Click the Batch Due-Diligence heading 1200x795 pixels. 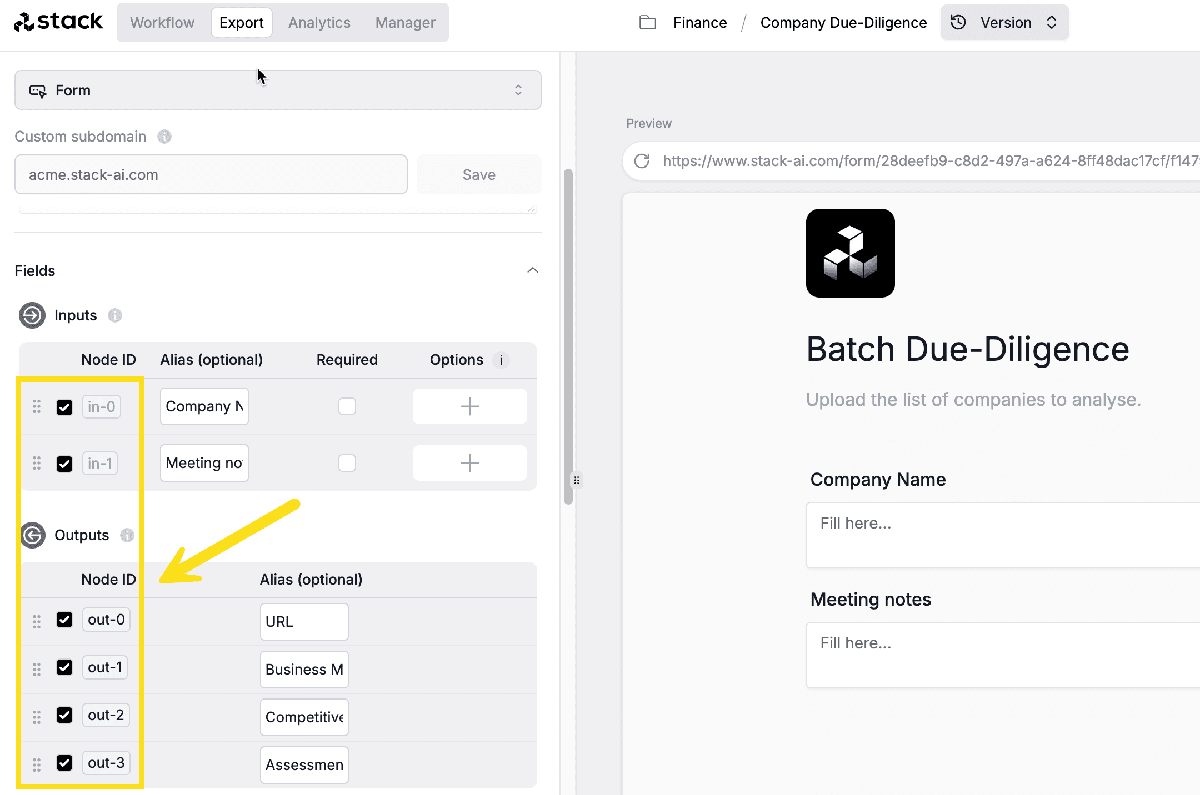tap(968, 350)
